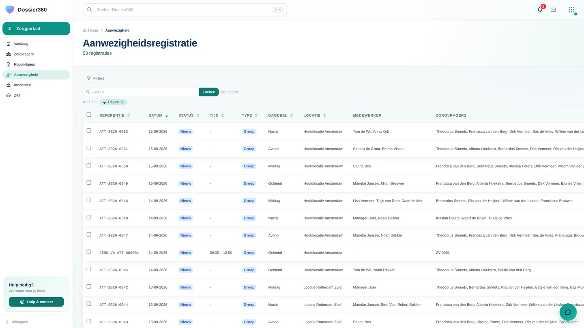Click the Zoeken button
Viewport: 584px width, 328px height.
pos(209,92)
